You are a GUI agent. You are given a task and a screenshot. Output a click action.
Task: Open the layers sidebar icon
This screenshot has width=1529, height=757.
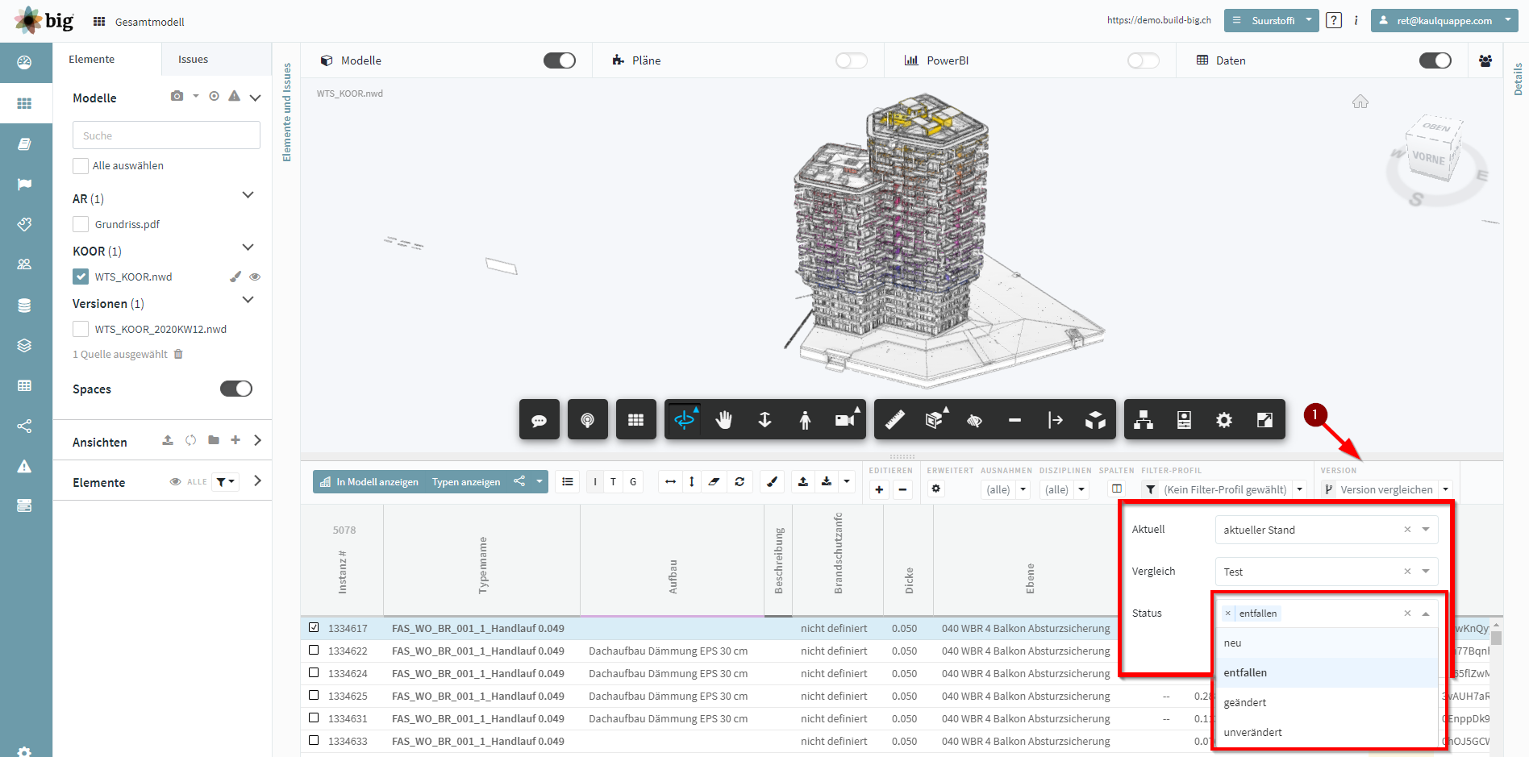[x=24, y=346]
